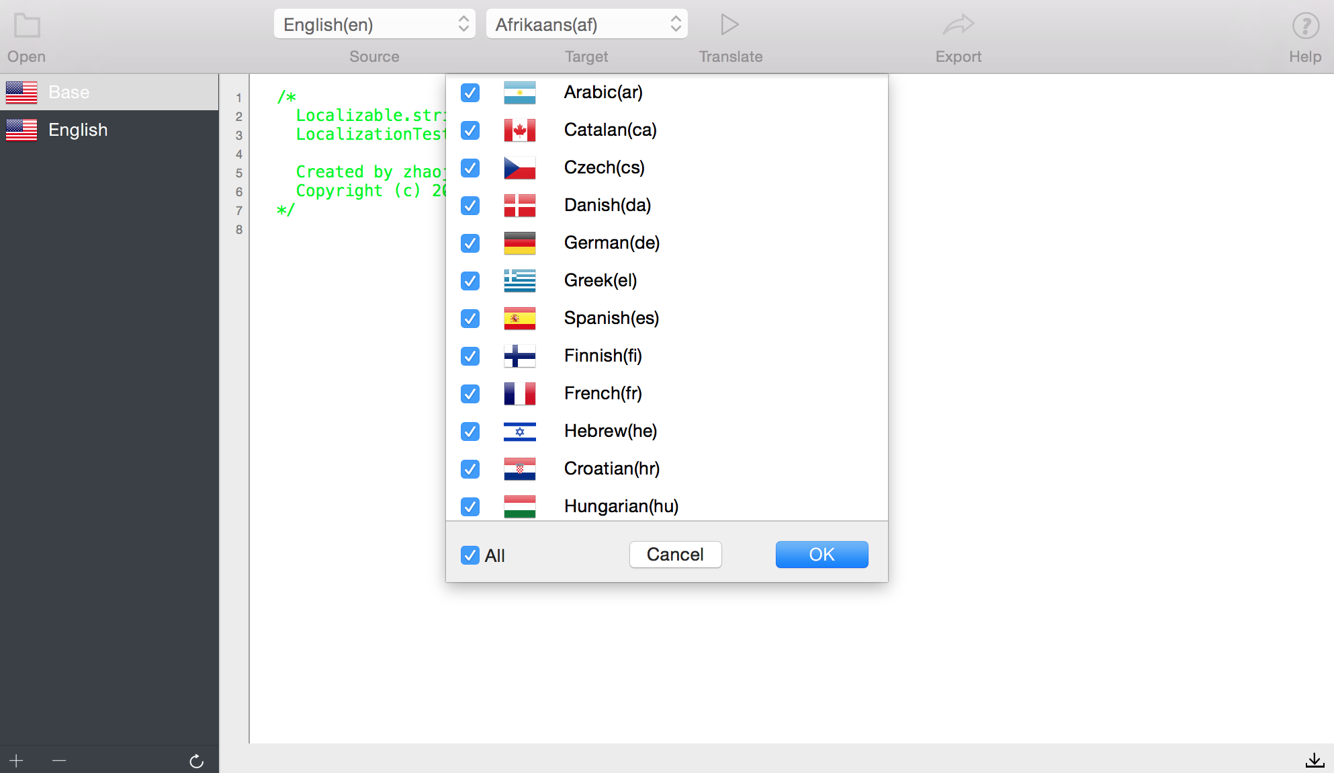Uncheck the Hebrew(he) language checkbox

pos(469,431)
